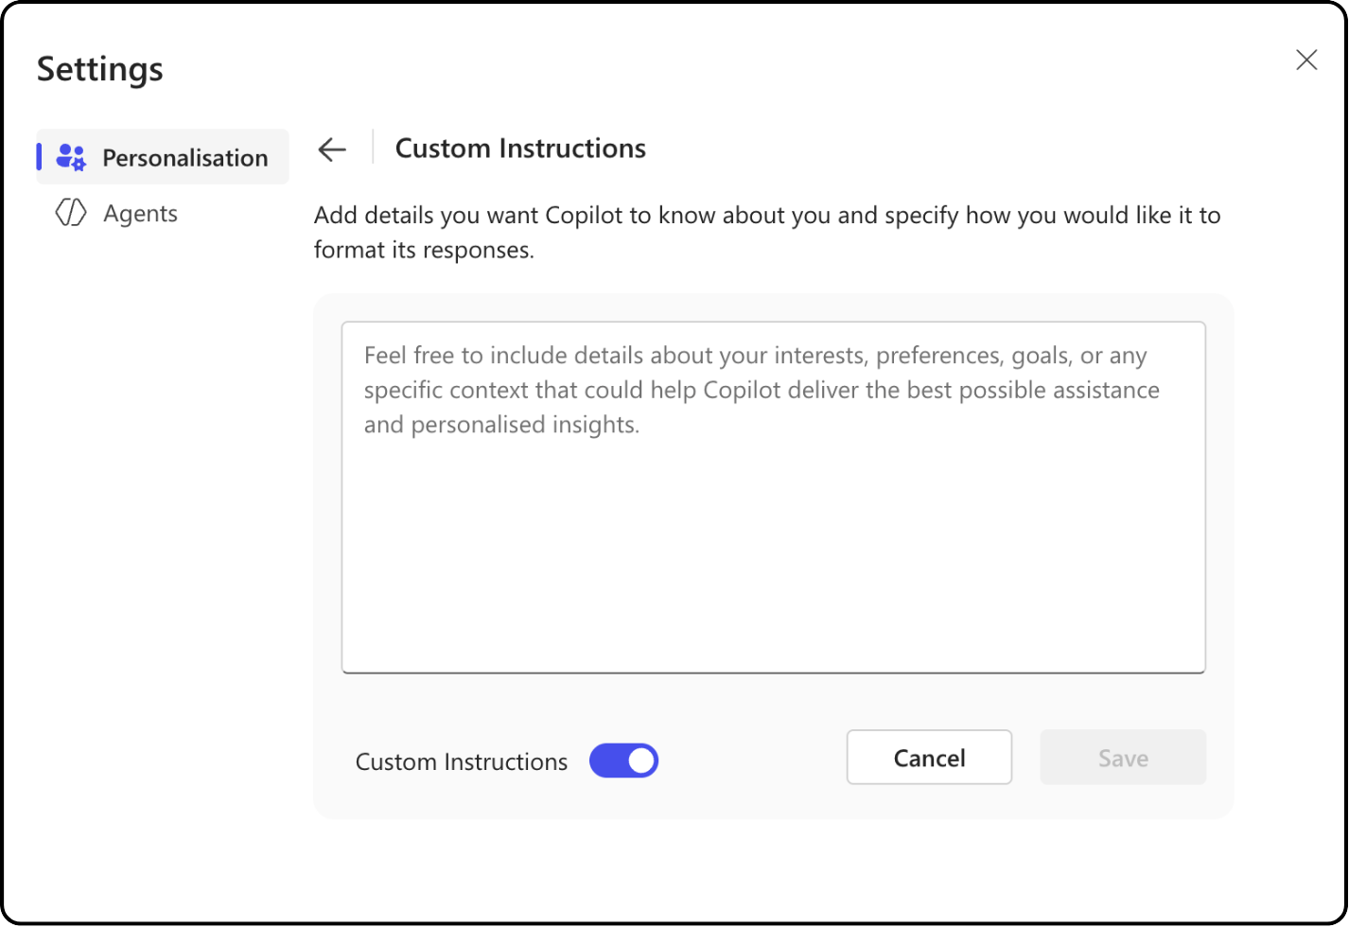Screen dimensions: 1349x927
Task: Click the Settings title text
Action: coord(99,68)
